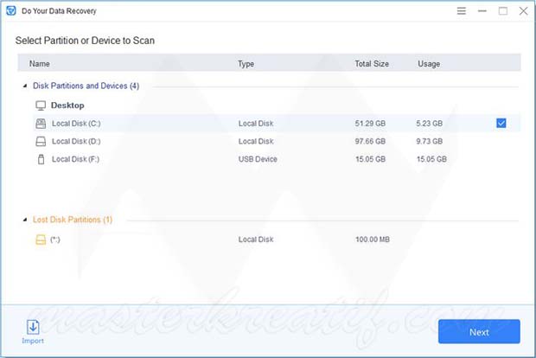
Task: Click the Desktop monitor icon
Action: tap(40, 105)
